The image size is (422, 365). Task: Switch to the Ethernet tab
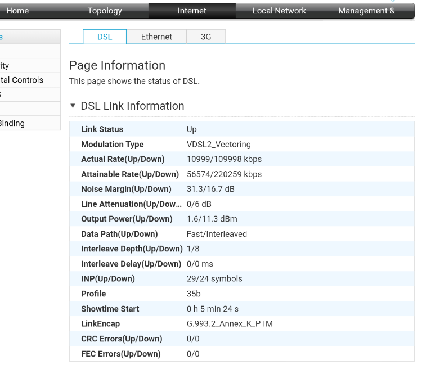pos(156,37)
